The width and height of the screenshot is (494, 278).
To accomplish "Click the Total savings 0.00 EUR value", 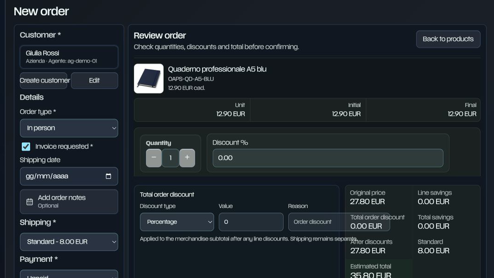I will (433, 226).
